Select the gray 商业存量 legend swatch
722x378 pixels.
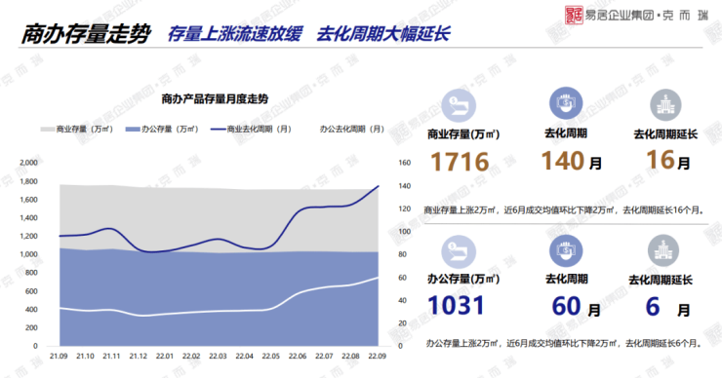(x=48, y=130)
